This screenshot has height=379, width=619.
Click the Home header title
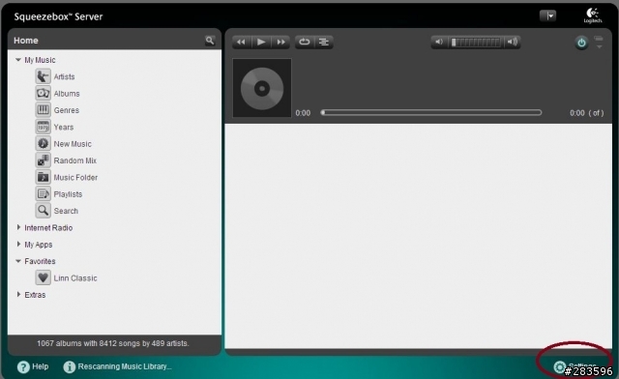click(26, 41)
